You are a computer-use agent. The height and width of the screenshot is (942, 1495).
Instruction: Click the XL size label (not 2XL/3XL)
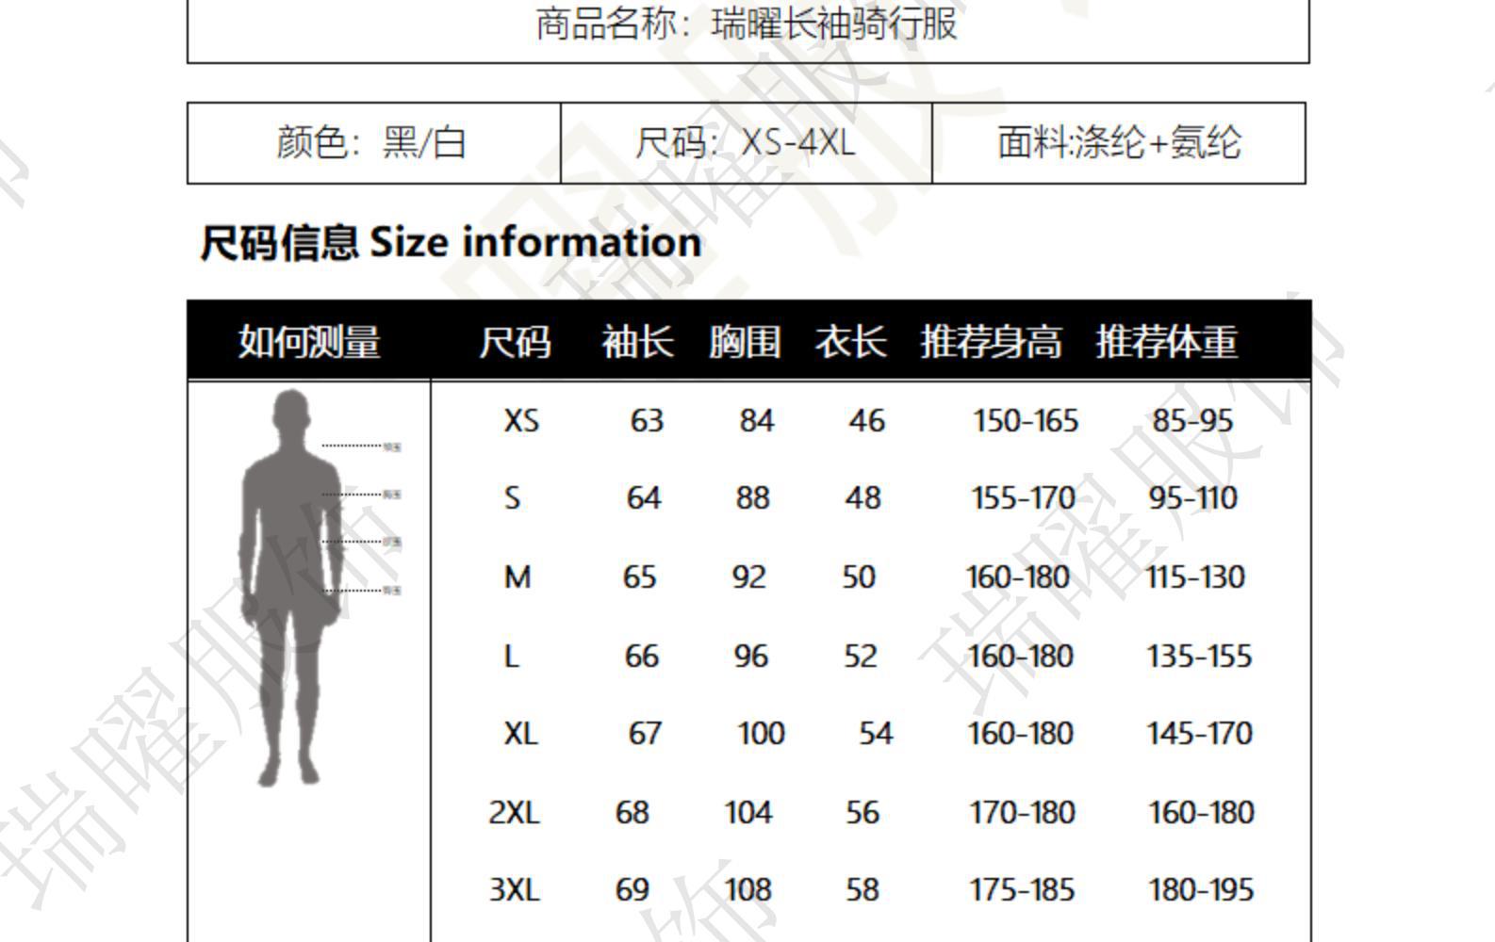tap(520, 733)
